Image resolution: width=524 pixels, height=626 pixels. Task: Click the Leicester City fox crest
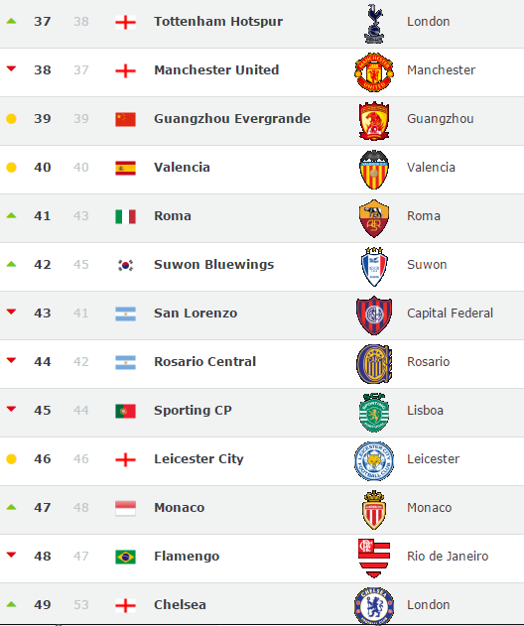pos(374,461)
